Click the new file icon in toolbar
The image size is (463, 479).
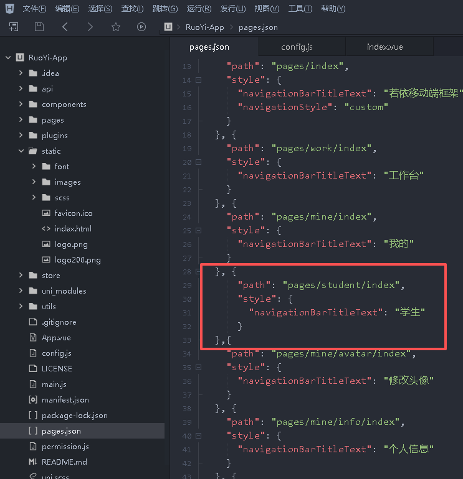pos(14,27)
